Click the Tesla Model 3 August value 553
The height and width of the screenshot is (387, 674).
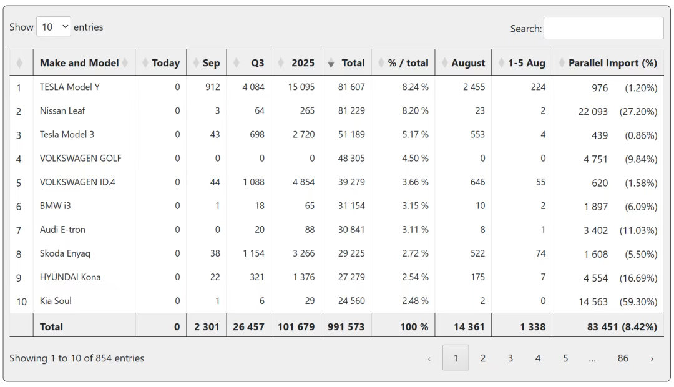click(x=477, y=134)
